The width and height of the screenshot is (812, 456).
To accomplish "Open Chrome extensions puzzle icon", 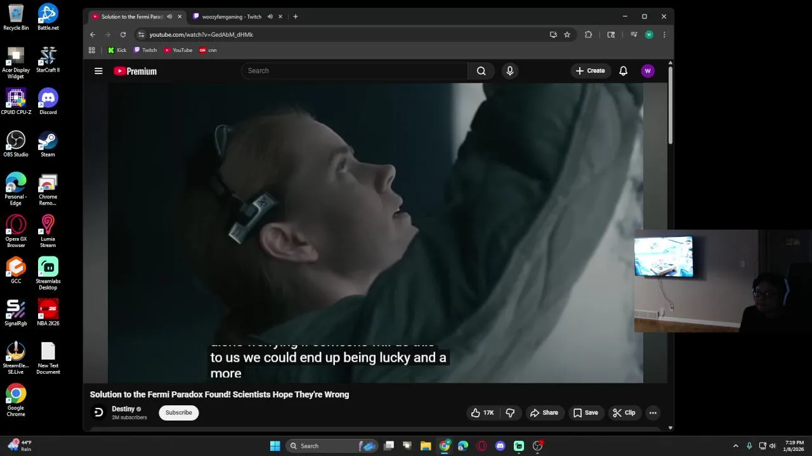I will (x=589, y=35).
